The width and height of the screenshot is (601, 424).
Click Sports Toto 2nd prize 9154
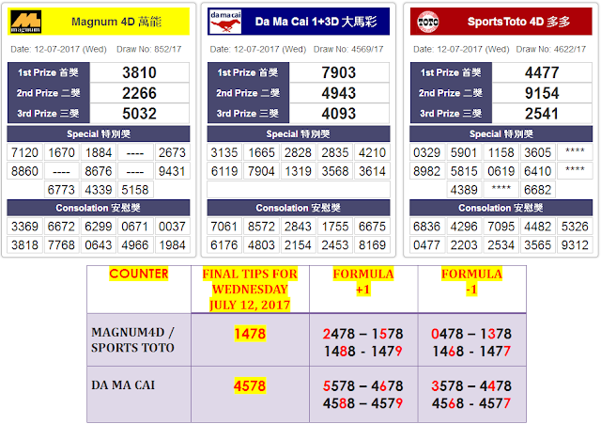point(542,93)
